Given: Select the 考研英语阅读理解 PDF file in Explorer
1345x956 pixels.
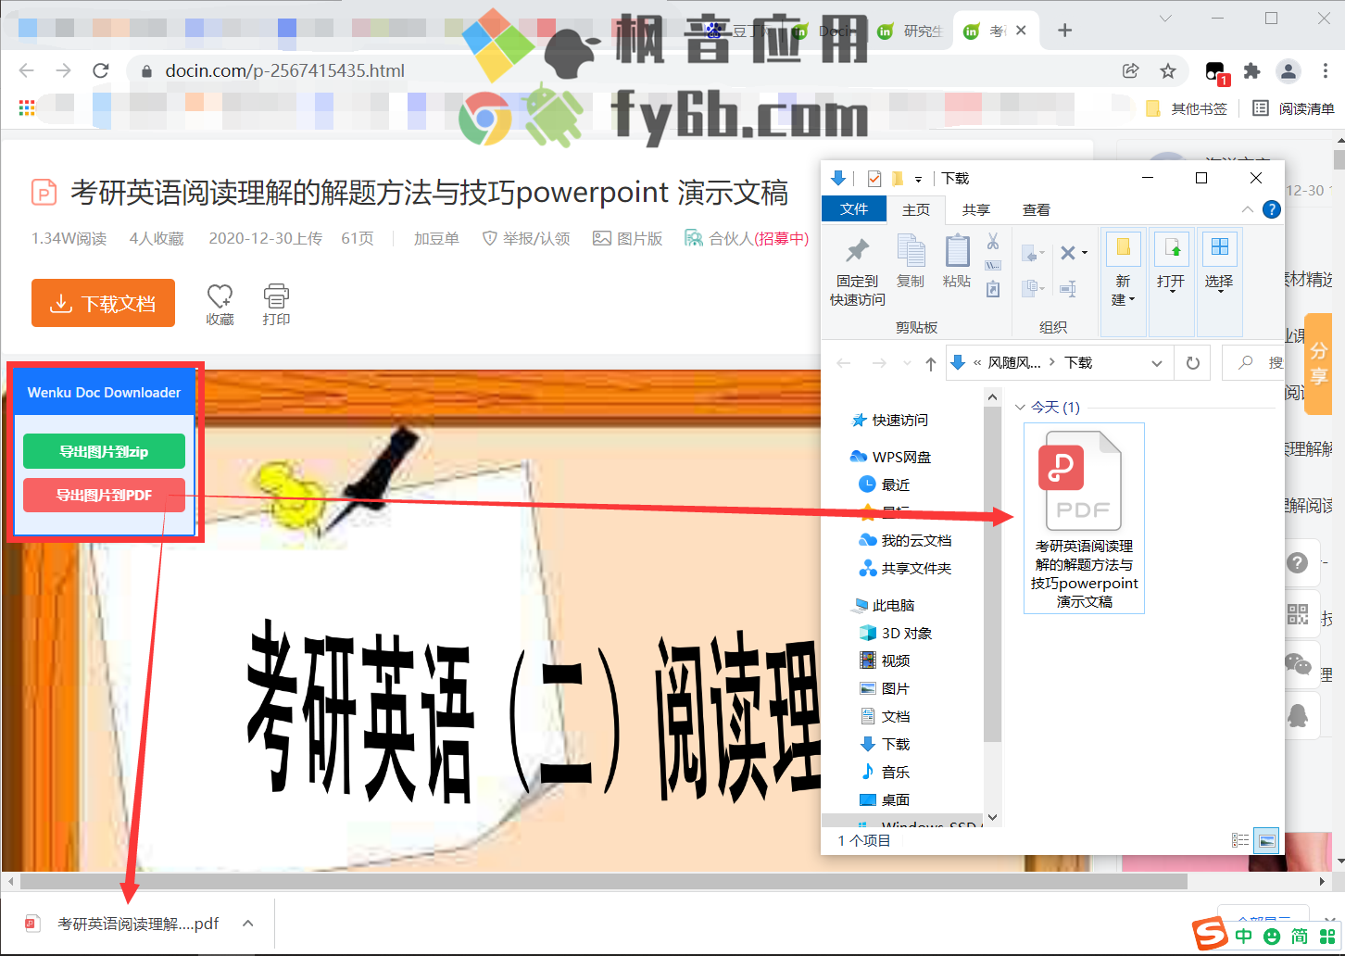Looking at the screenshot, I should (1084, 518).
